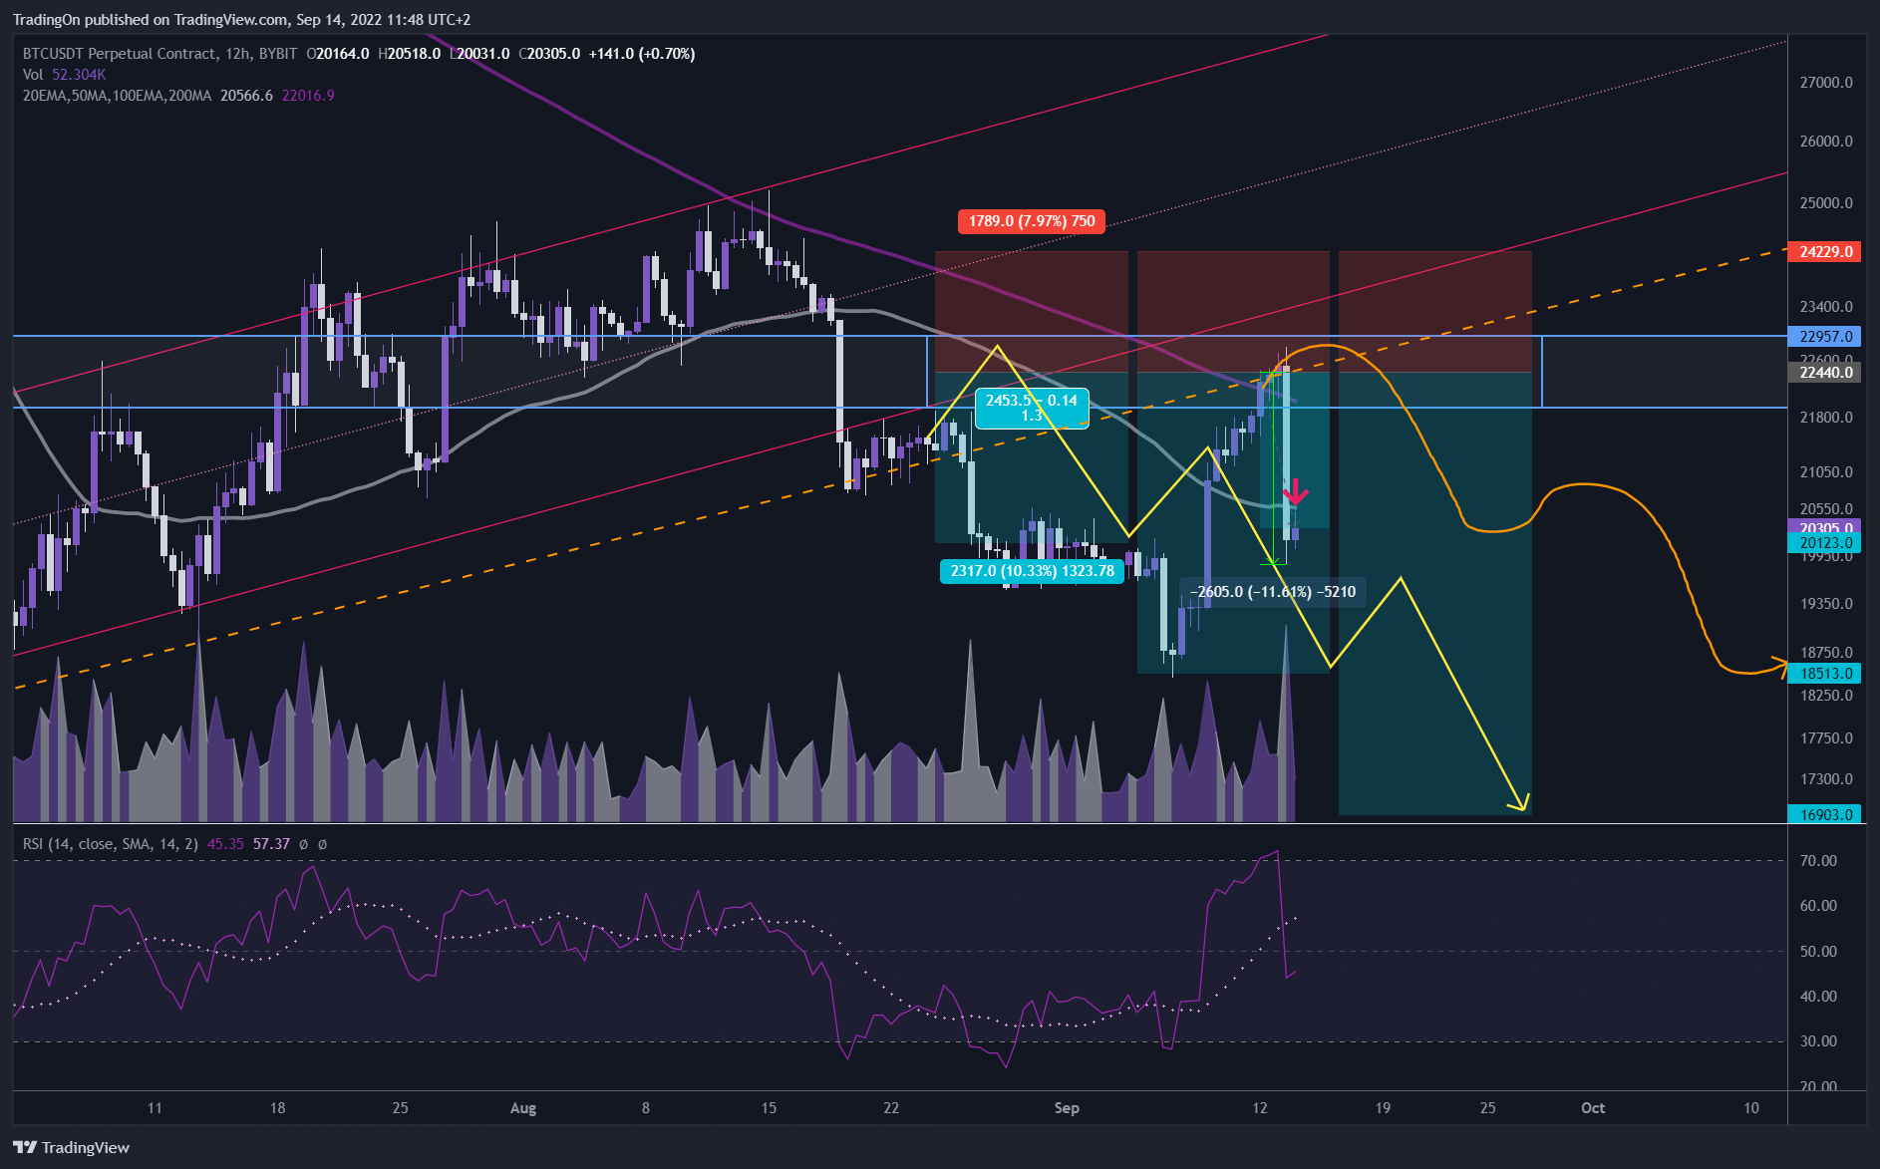The image size is (1880, 1169).
Task: Click the blue 22957.0 price axis tag
Action: 1825,336
